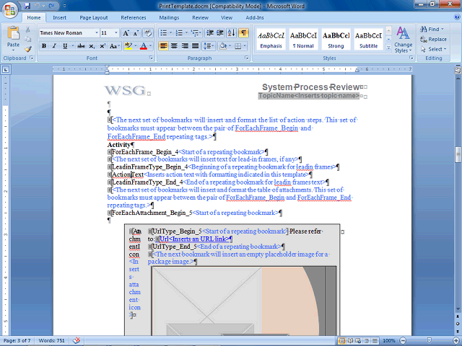The width and height of the screenshot is (462, 346).
Task: Toggle Strikethrough formatting
Action: (x=81, y=46)
